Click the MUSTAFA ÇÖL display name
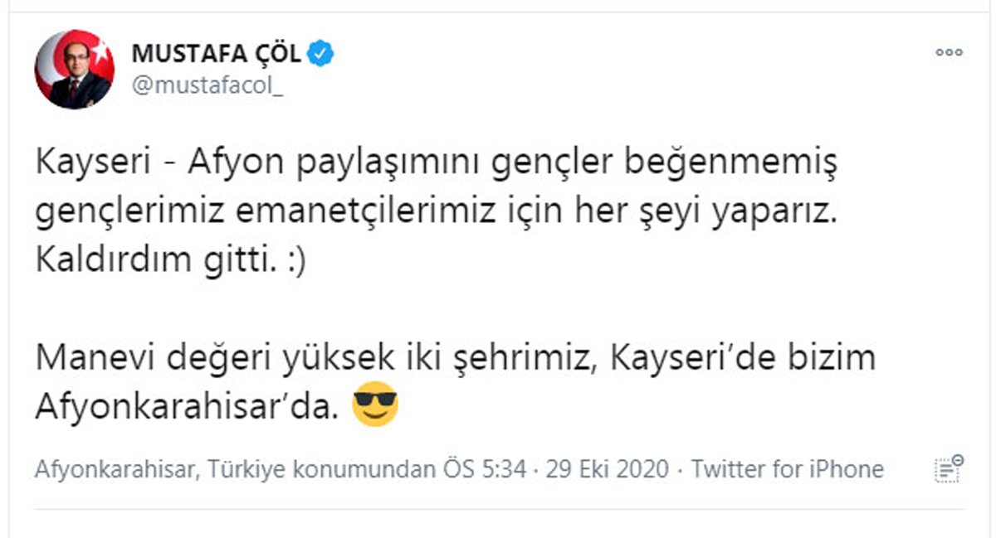The height and width of the screenshot is (538, 996). [218, 54]
